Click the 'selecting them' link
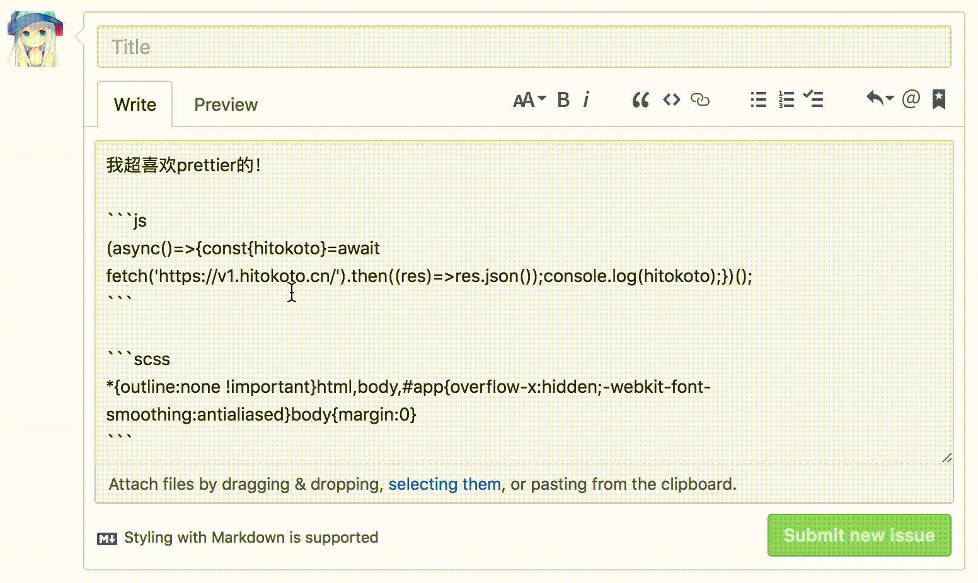 click(x=444, y=484)
